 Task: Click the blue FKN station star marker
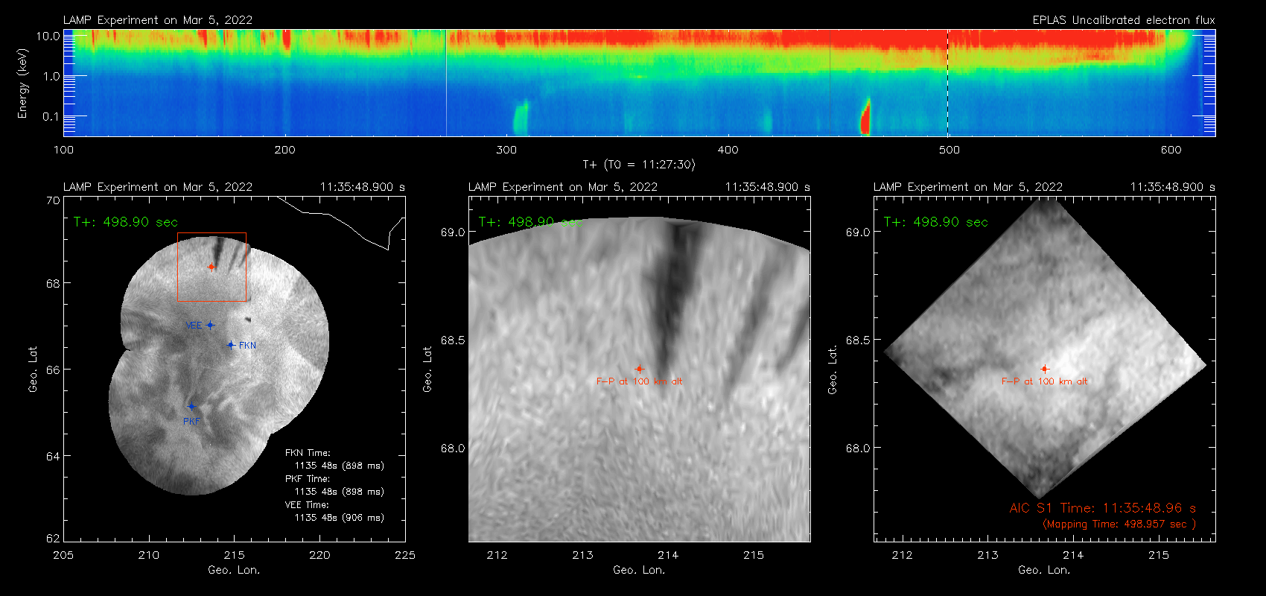click(x=232, y=345)
